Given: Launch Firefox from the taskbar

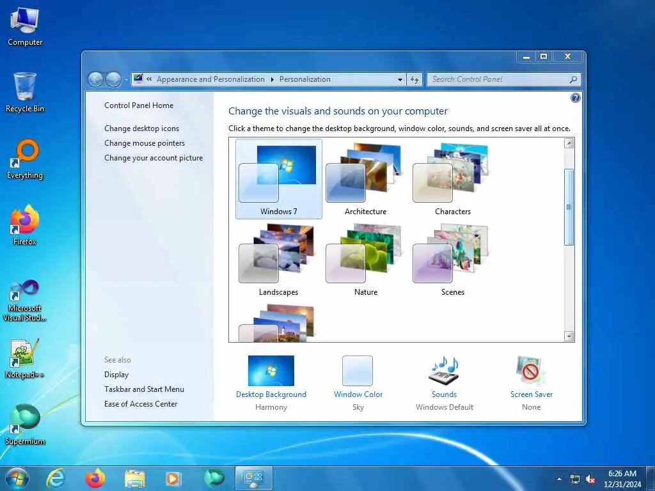Looking at the screenshot, I should [95, 478].
